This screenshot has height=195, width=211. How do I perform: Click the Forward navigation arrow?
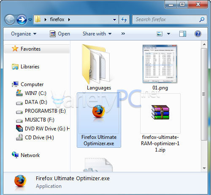[22, 19]
